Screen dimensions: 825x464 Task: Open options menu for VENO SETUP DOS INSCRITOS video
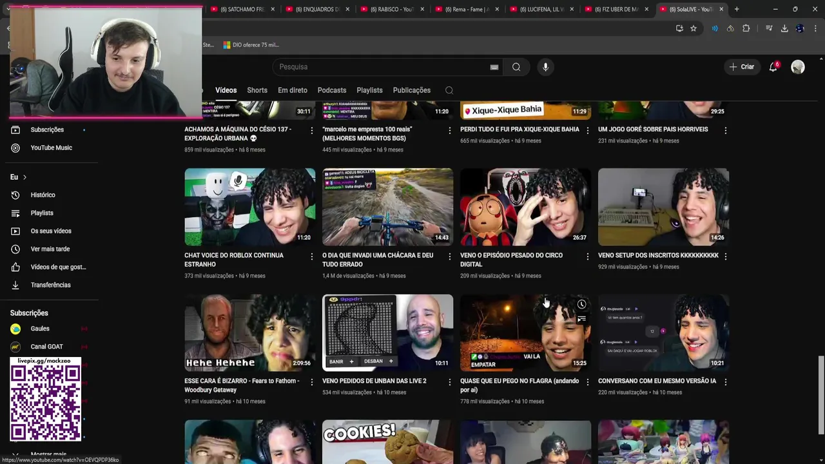725,256
